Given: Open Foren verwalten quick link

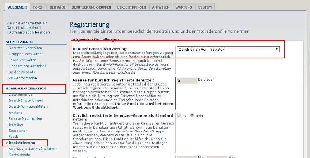Looking at the screenshot, I should (x=22, y=60).
